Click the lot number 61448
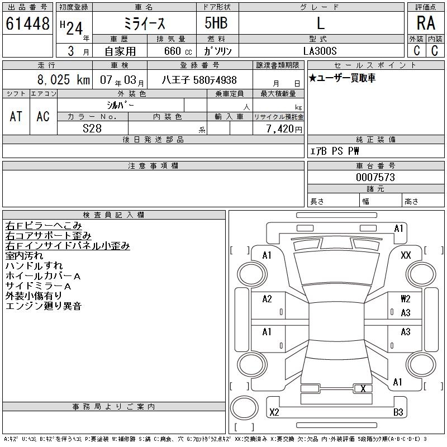The image size is (447, 447). (x=27, y=23)
